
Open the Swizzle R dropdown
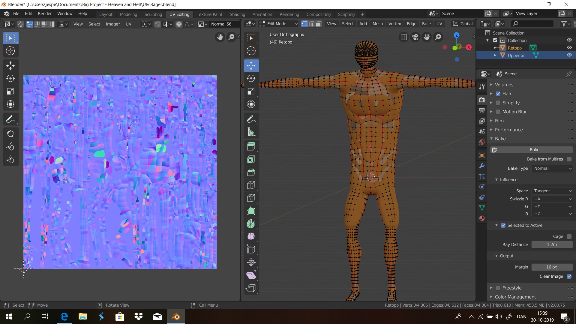(552, 199)
